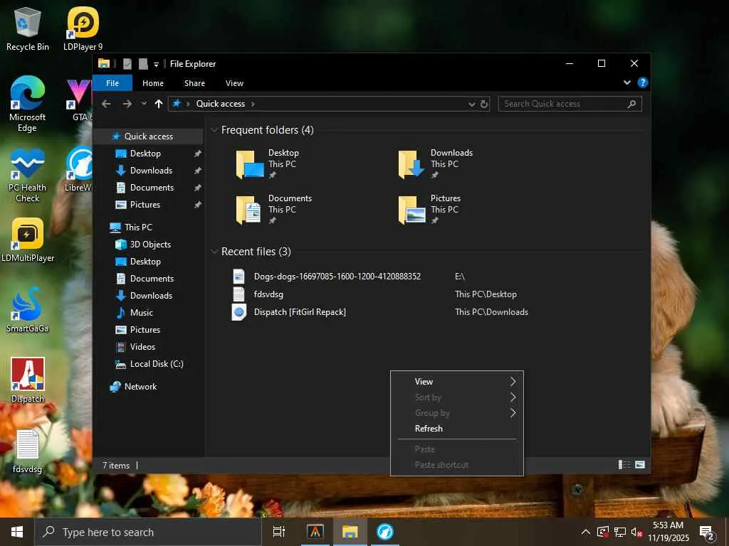
Task: Open the Share ribbon tab
Action: click(194, 83)
